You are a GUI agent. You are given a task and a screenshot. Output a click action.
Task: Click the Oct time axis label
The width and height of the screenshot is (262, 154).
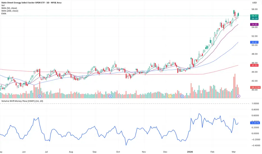pos(118,152)
